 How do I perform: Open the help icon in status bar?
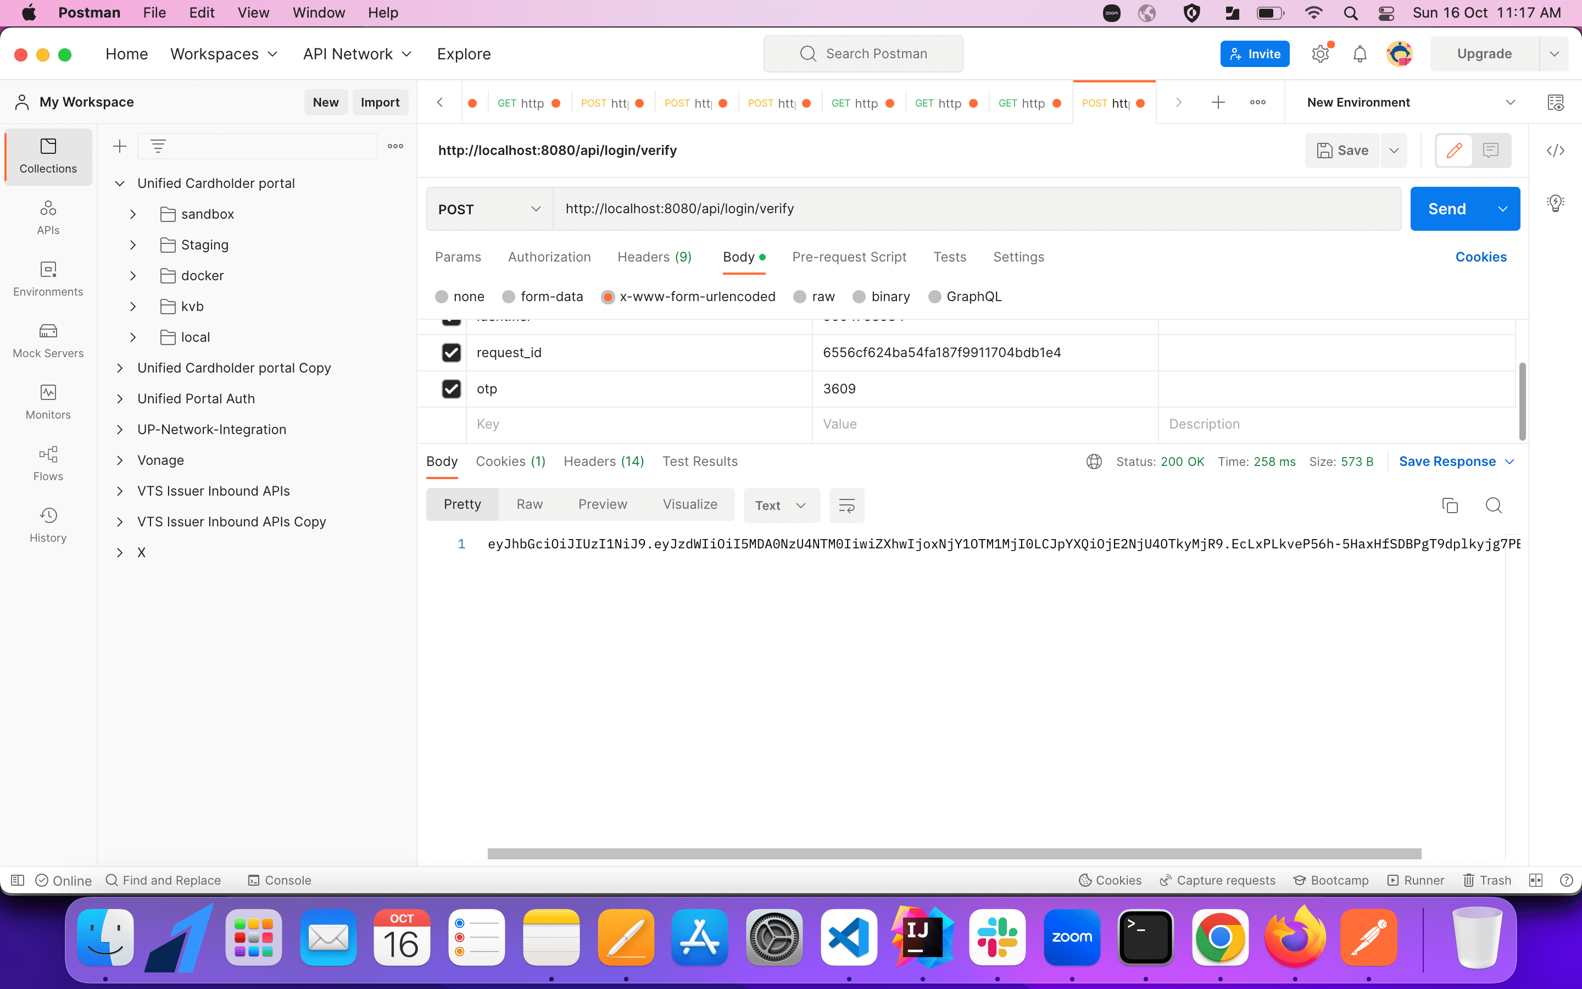tap(1566, 880)
